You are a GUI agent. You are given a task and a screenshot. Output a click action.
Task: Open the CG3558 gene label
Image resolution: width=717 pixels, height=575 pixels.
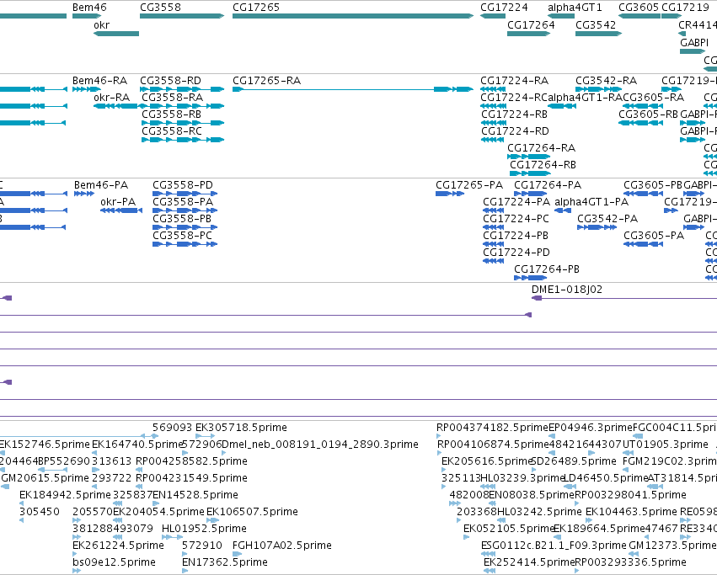160,8
